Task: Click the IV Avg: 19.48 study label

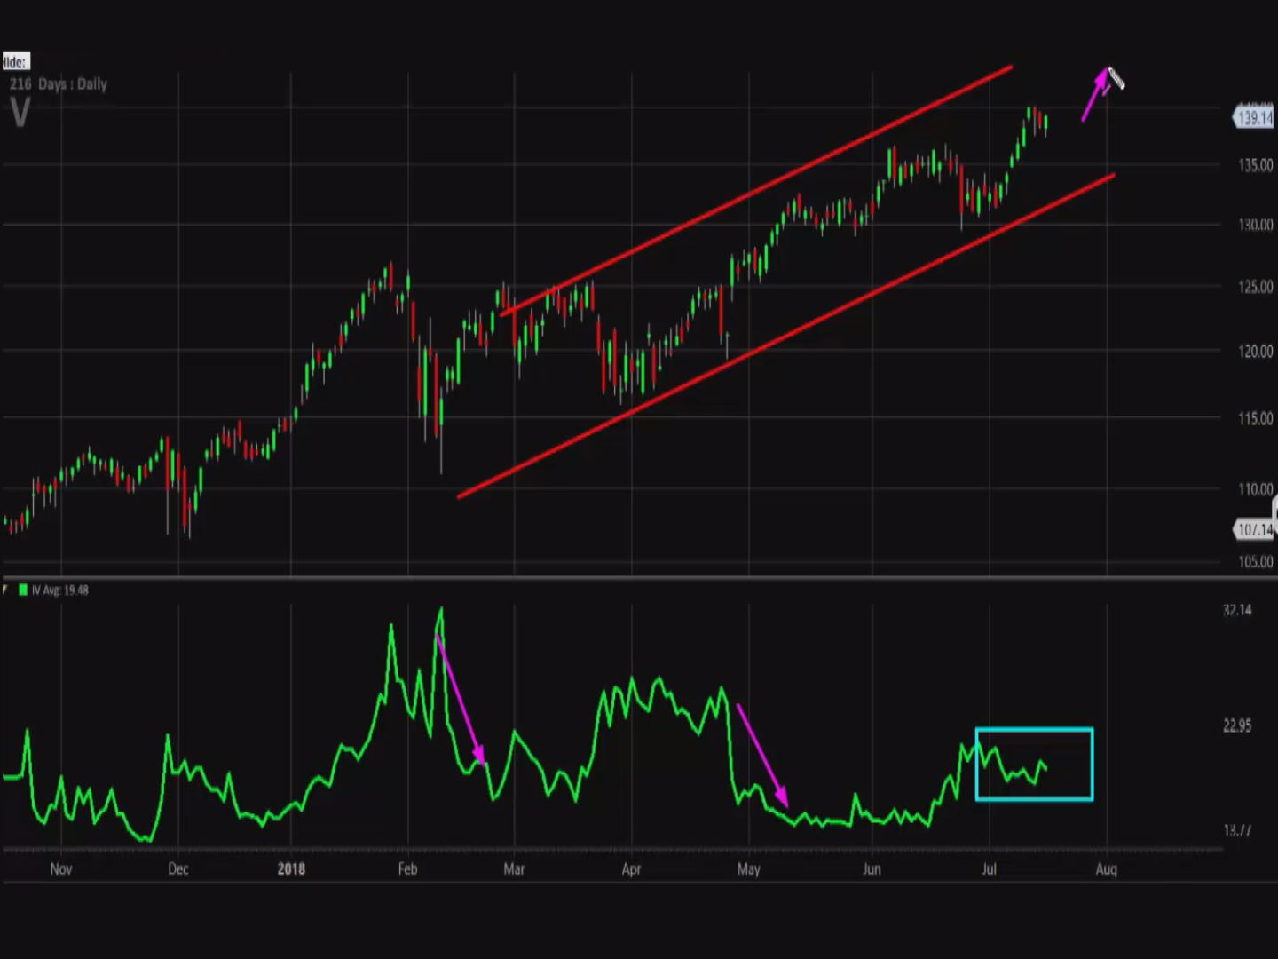Action: (x=60, y=590)
